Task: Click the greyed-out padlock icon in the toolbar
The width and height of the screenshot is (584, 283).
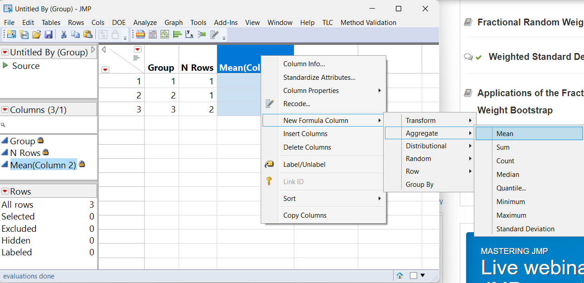Action: click(115, 34)
